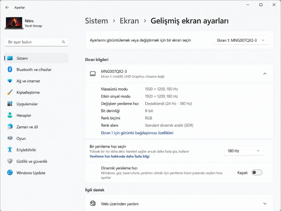The height and width of the screenshot is (211, 281).
Task: Click the Oyun gamepad icon
Action: (x=10, y=138)
